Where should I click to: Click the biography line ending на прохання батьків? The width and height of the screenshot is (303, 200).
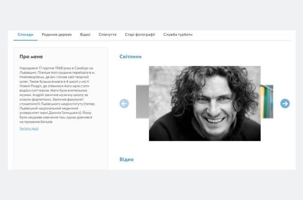tap(36, 122)
